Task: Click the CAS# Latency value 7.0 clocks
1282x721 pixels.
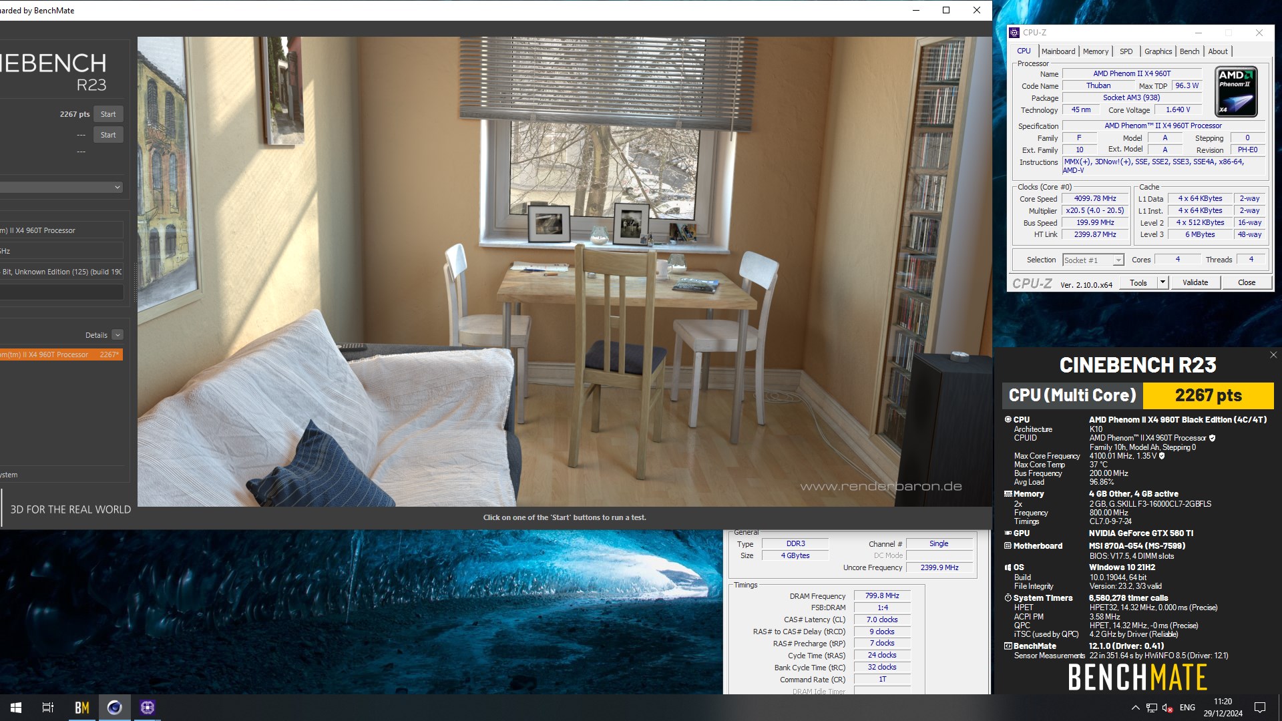Action: 882,620
